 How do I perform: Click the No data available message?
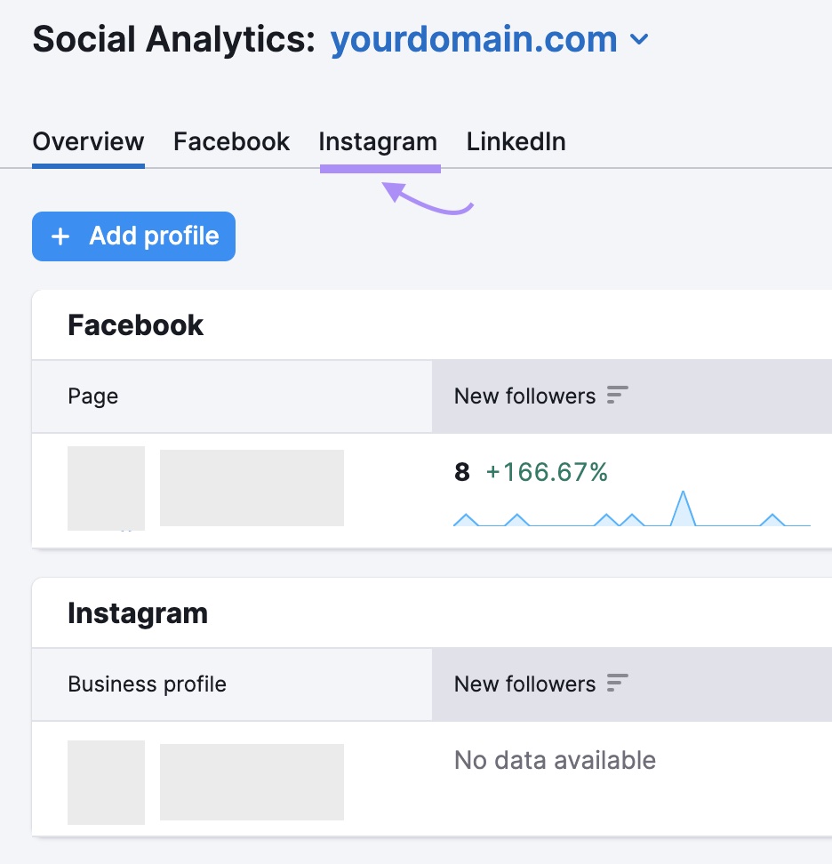[x=555, y=760]
